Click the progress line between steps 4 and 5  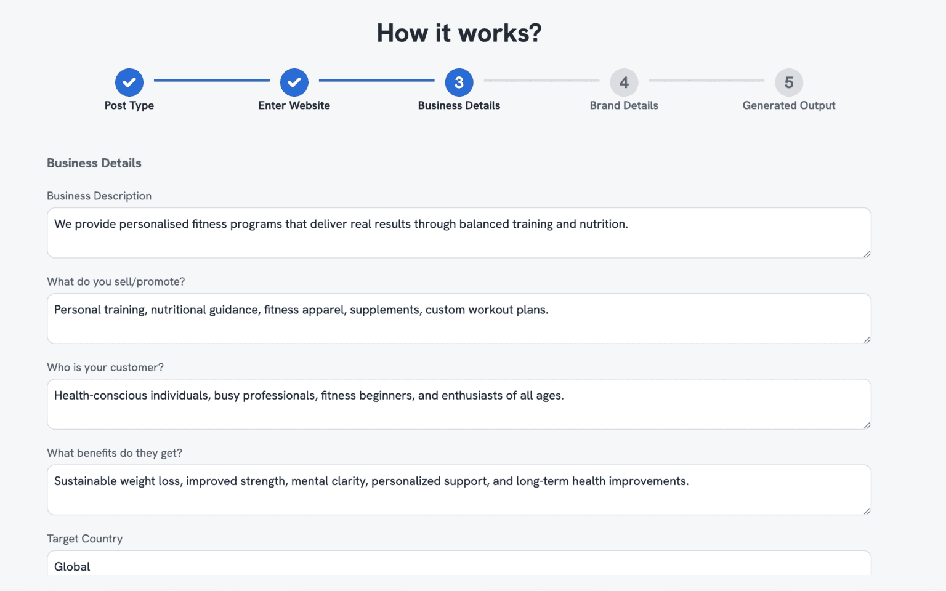click(706, 80)
